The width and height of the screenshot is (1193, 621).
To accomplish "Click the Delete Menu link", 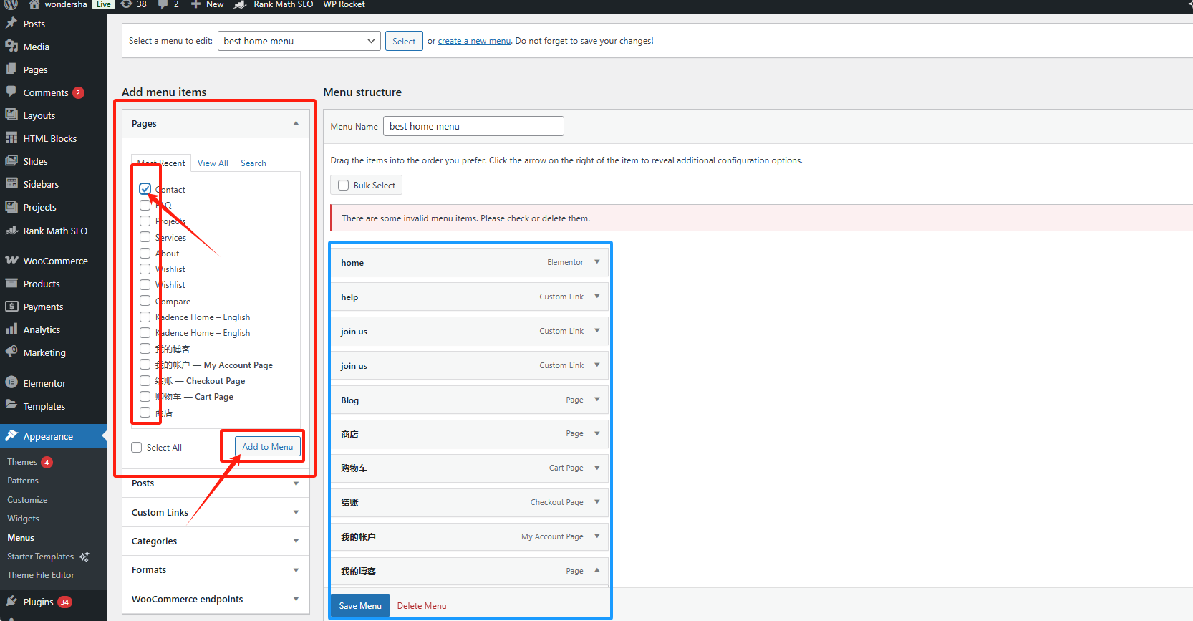I will [x=421, y=606].
